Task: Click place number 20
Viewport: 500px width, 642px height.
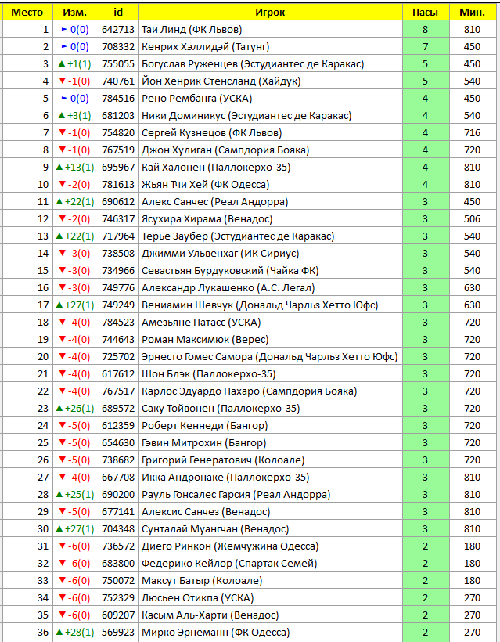Action: pos(43,356)
